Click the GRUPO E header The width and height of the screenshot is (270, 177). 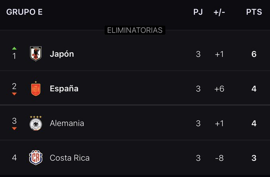coord(24,12)
